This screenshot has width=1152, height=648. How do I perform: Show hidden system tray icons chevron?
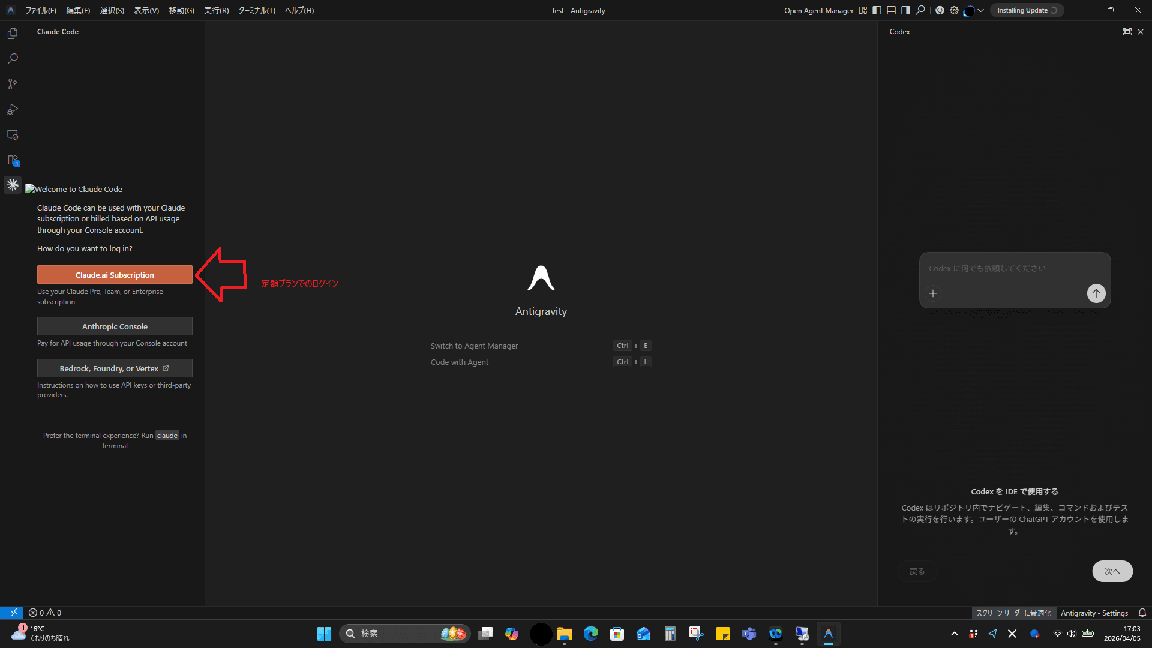click(954, 634)
